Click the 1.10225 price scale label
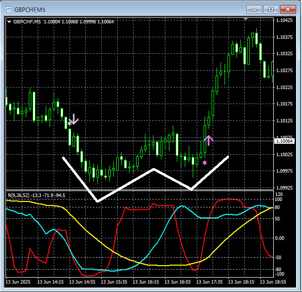Image resolution: width=302 pixels, height=292 pixels. point(284,88)
